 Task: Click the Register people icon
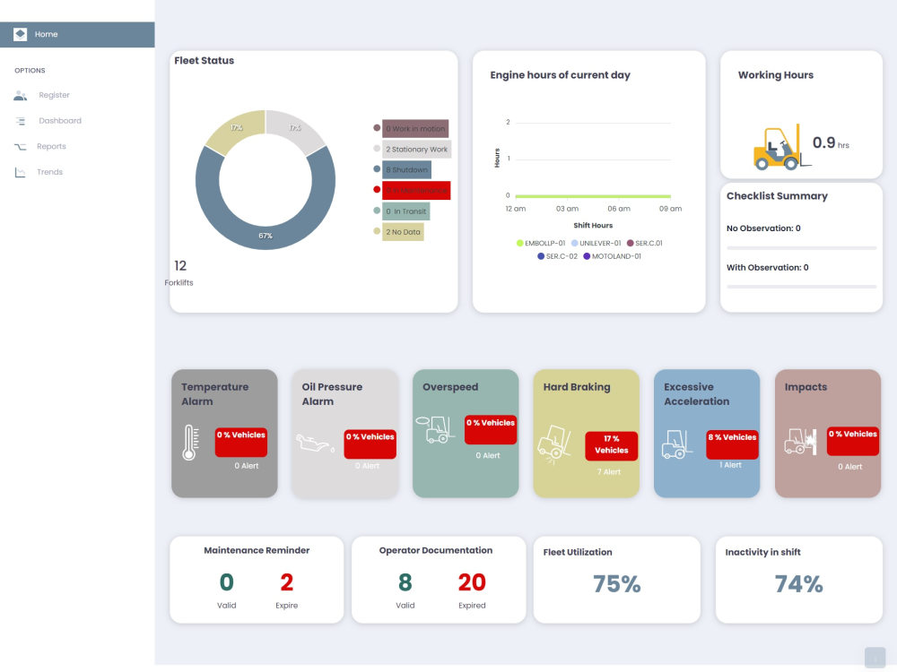[x=20, y=96]
